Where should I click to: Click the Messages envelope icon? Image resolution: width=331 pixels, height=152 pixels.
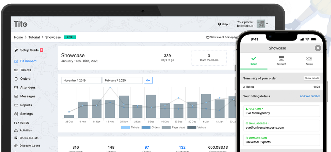(x=16, y=96)
